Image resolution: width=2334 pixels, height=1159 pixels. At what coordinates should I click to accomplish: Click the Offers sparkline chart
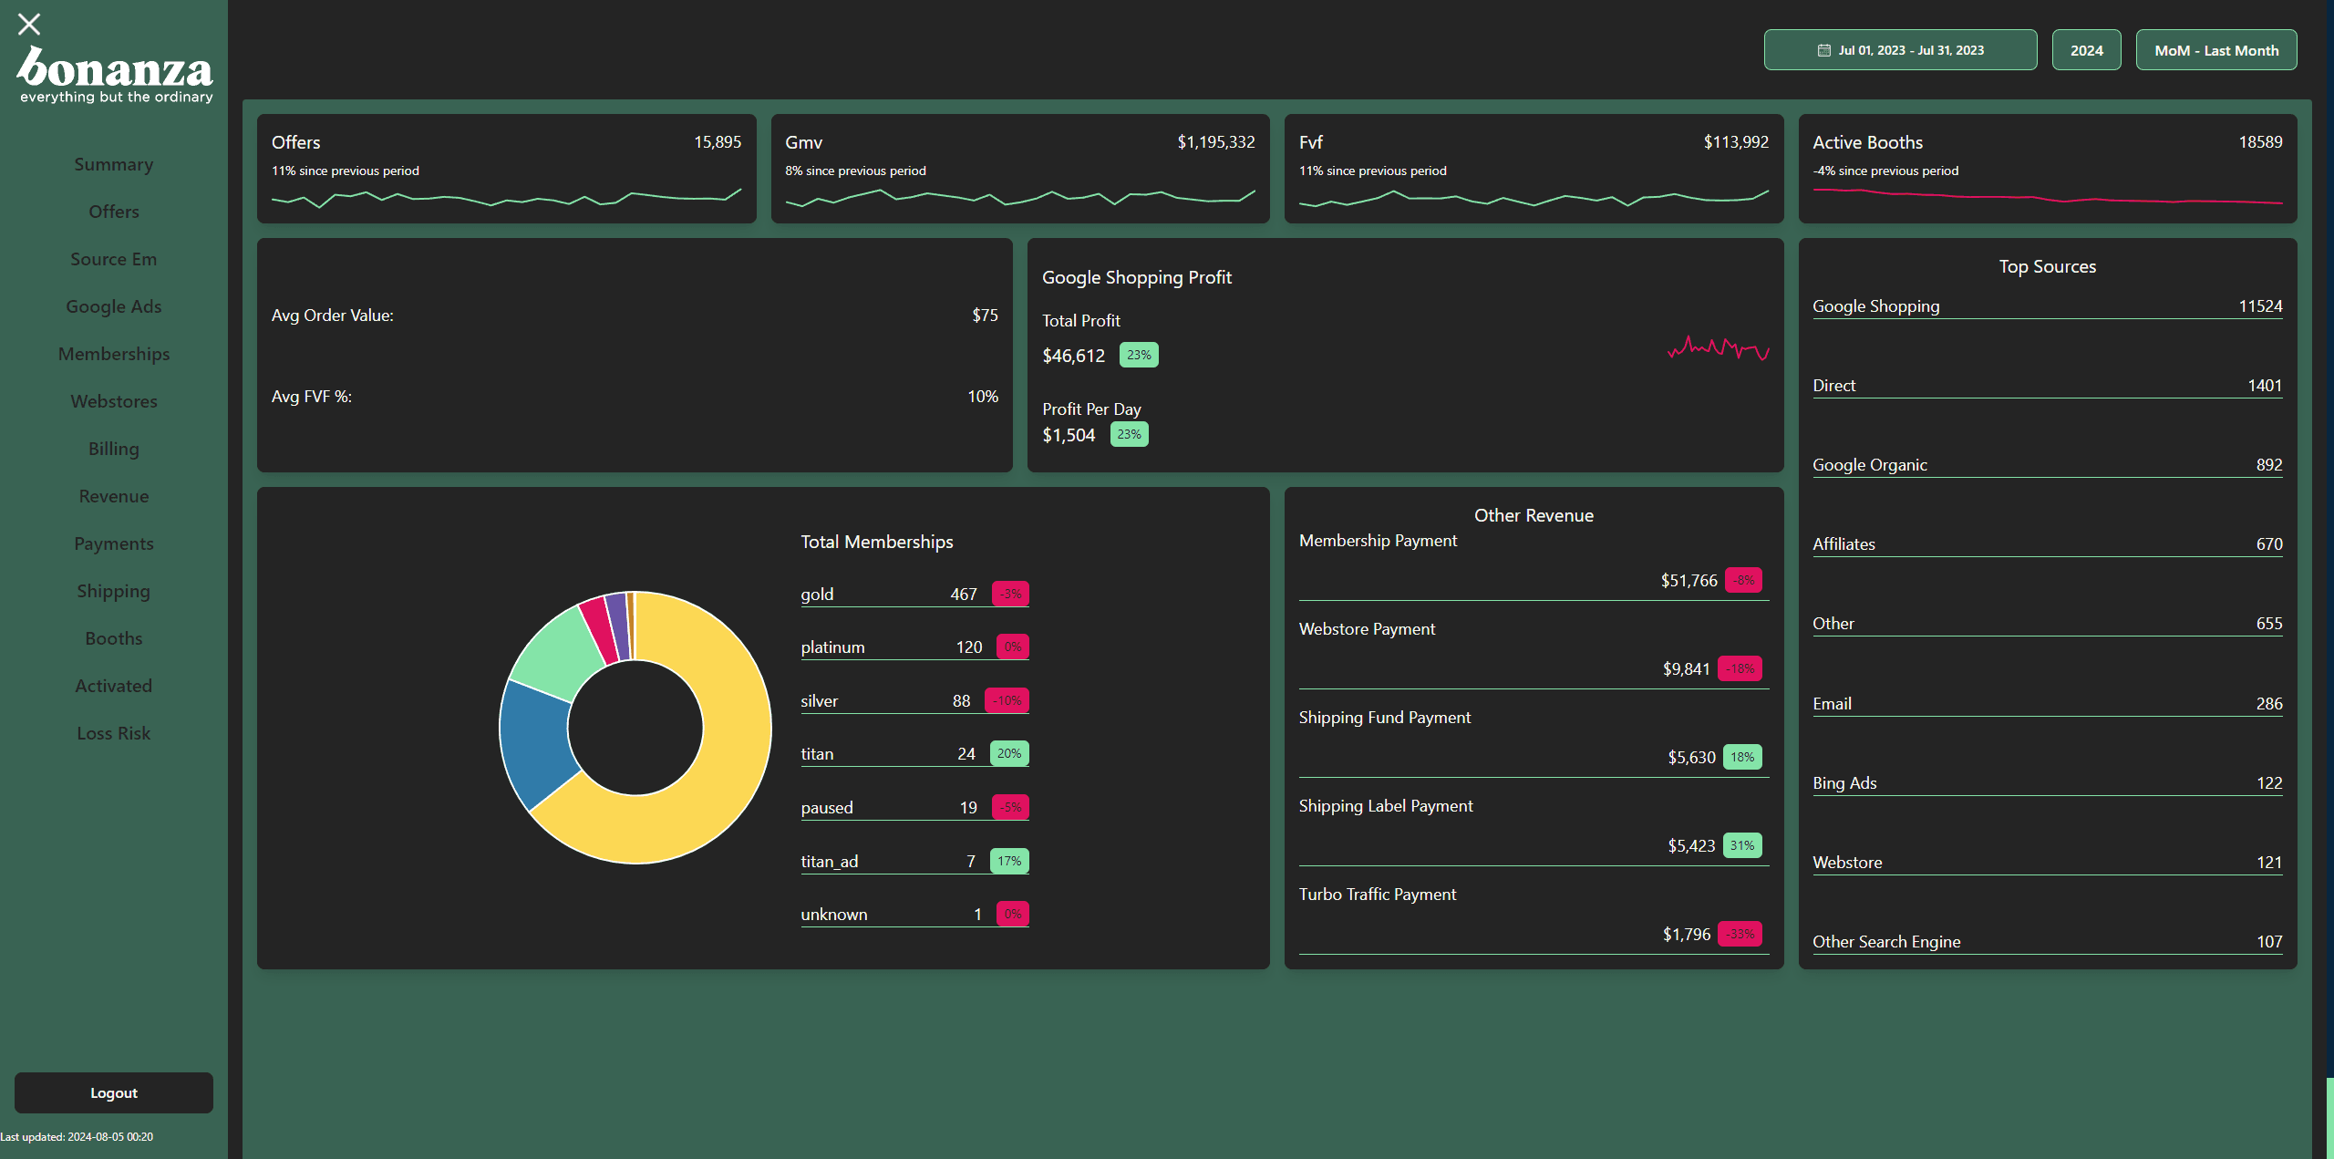tap(506, 198)
